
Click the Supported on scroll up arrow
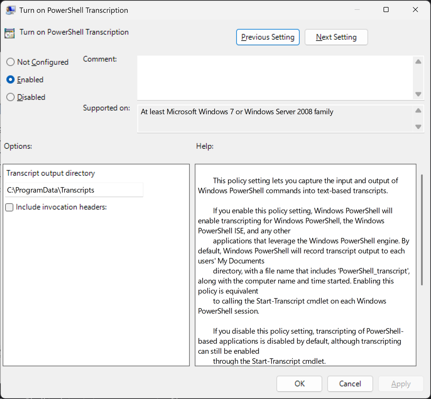point(418,111)
